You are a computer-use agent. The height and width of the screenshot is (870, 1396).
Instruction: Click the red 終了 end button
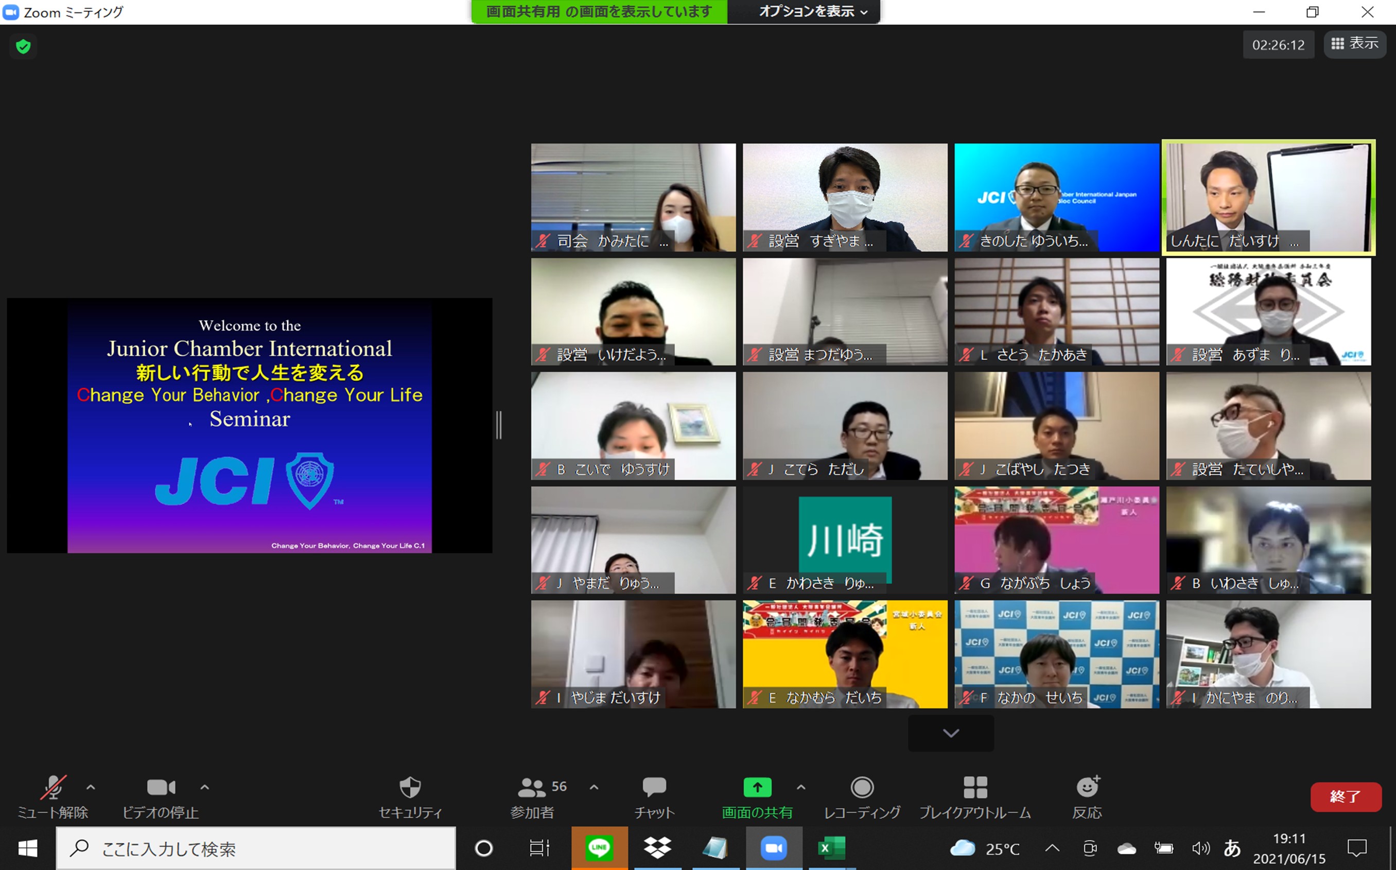pyautogui.click(x=1346, y=797)
